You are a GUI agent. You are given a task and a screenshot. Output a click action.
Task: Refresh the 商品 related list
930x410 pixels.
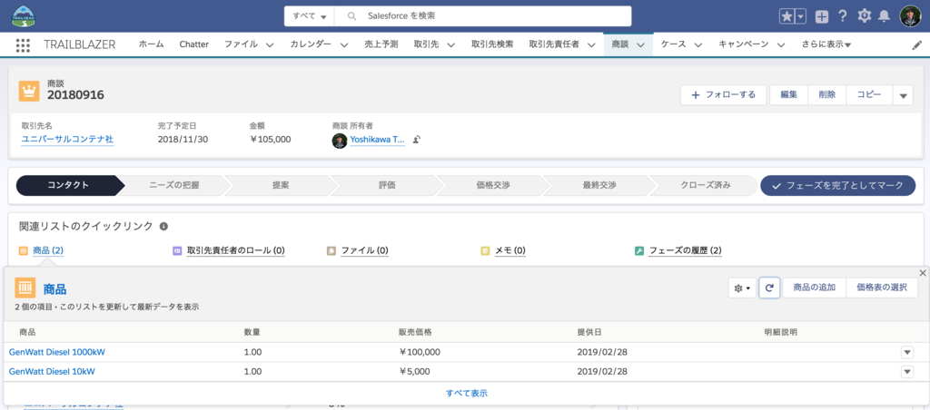[x=769, y=288]
